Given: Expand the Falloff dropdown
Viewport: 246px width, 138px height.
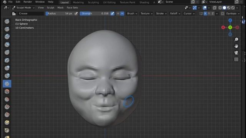Looking at the screenshot, I should (x=175, y=14).
